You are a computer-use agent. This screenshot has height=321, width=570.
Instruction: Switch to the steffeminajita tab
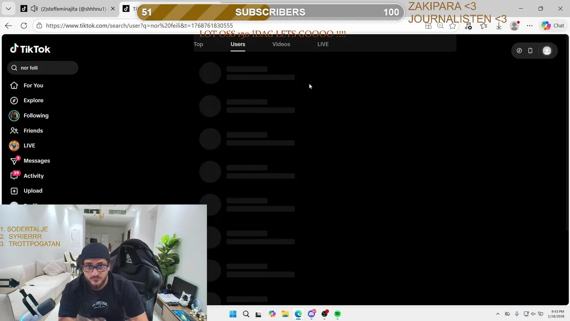tap(68, 9)
